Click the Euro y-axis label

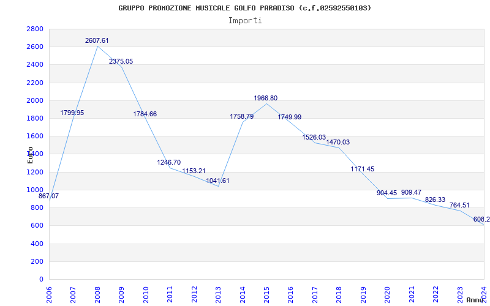click(30, 155)
